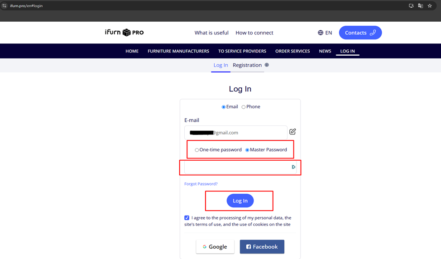441x259 pixels.
Task: Open the Furniture Manufacturers menu
Action: coord(178,51)
